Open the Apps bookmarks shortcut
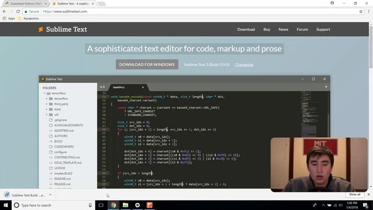 (x=9, y=18)
